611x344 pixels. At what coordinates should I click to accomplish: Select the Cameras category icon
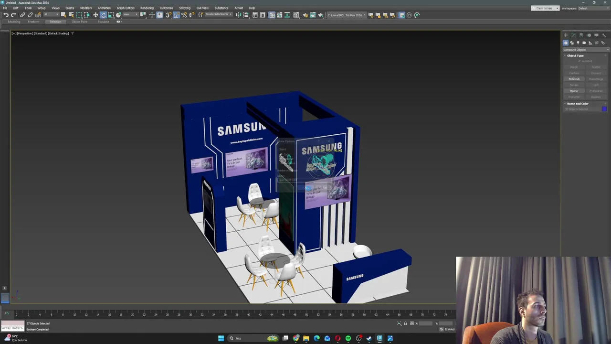tap(584, 43)
